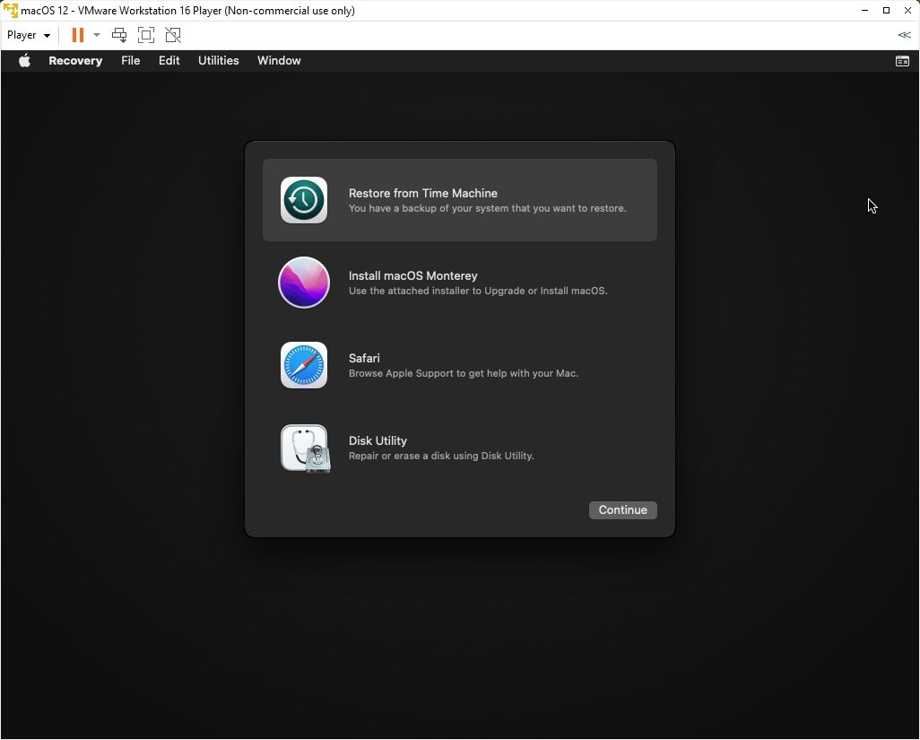This screenshot has width=920, height=740.
Task: Click 'You have a backup' description text
Action: click(x=488, y=208)
